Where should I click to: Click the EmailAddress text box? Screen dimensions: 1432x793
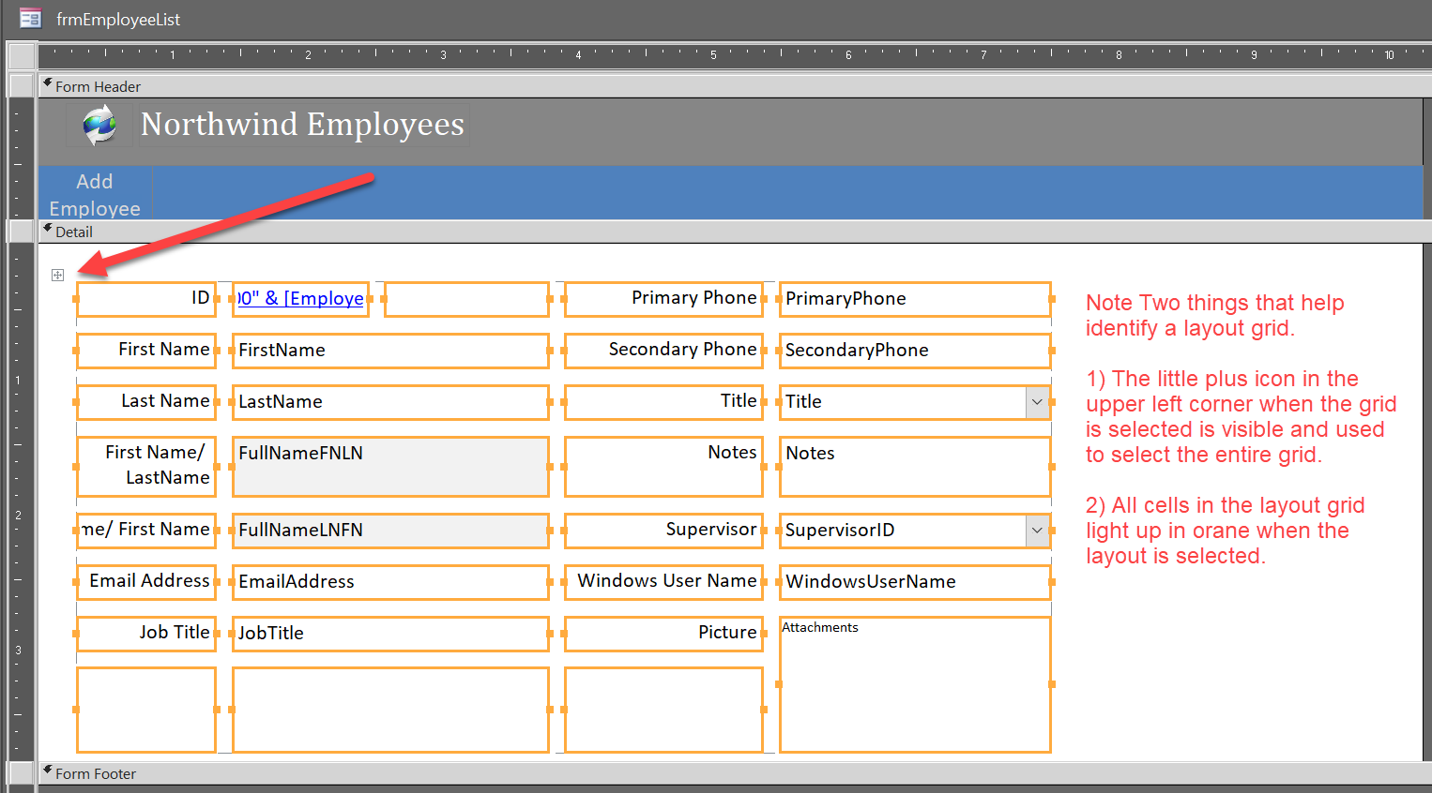coord(390,582)
